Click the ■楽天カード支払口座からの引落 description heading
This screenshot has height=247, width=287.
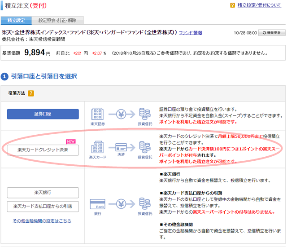[191, 193]
